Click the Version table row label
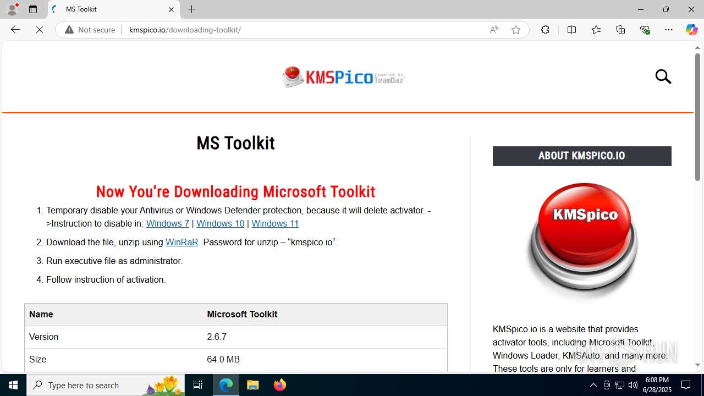704x396 pixels. click(x=44, y=337)
